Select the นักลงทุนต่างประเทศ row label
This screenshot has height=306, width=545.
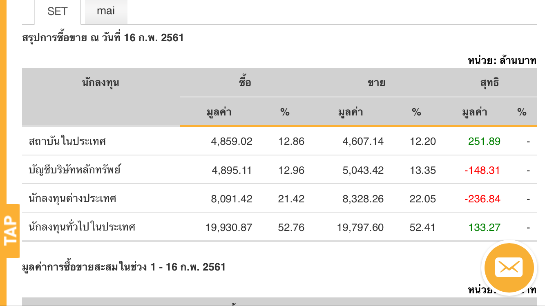tap(73, 199)
